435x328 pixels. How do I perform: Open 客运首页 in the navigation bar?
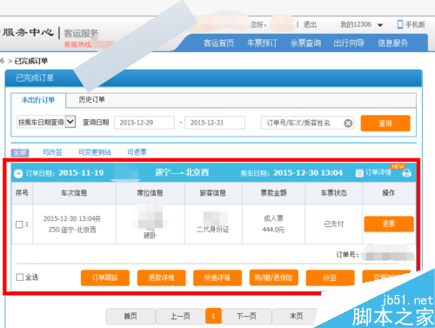point(218,44)
